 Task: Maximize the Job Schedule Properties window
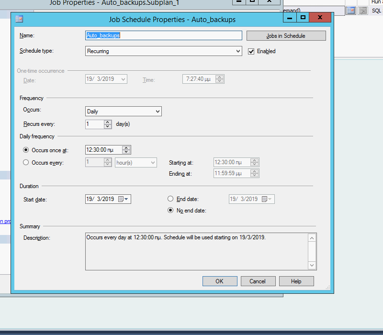[x=303, y=18]
